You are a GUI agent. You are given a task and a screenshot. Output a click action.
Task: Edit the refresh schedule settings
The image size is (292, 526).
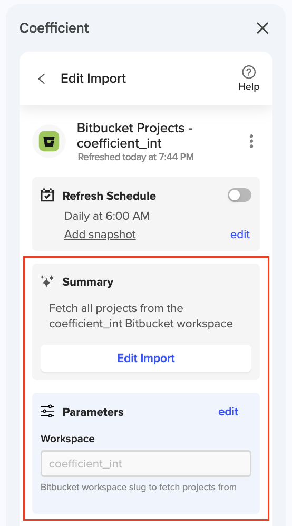pos(240,235)
